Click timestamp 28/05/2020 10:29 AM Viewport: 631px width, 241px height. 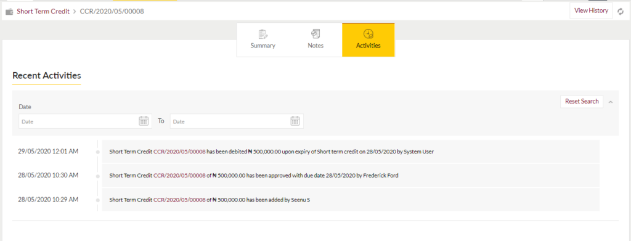tap(48, 199)
